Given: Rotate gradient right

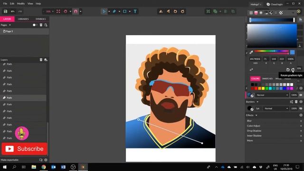Looking at the screenshot, I should coord(293,70).
